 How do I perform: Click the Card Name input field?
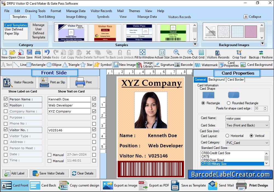(247, 118)
